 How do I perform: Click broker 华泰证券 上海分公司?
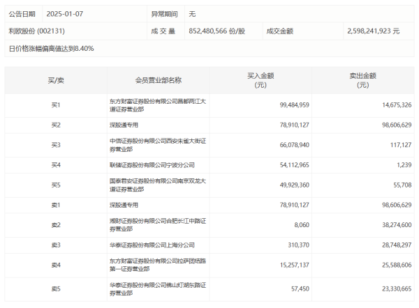[152, 245]
